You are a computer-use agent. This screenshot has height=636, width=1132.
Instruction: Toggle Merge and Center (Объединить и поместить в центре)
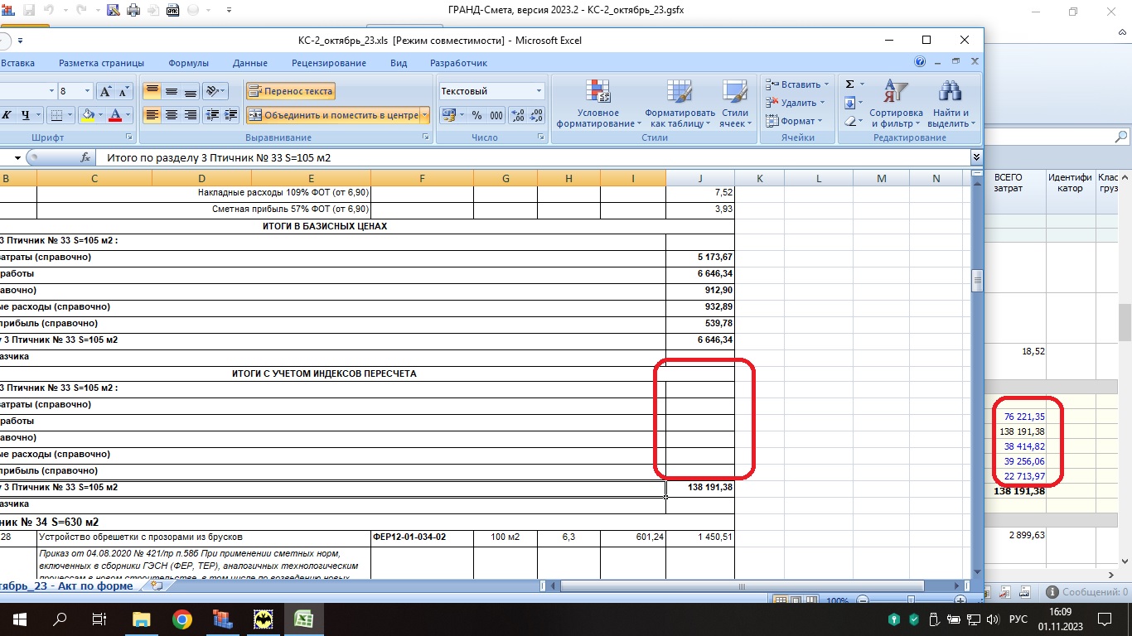tap(333, 115)
